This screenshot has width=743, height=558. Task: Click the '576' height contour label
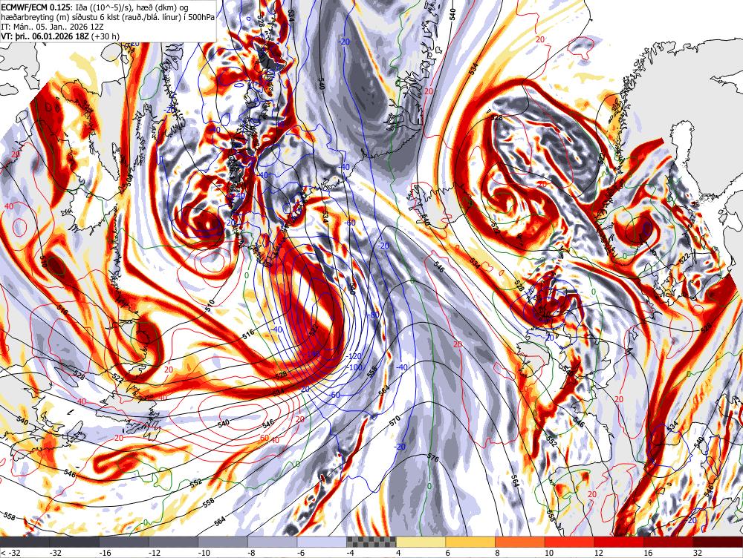(x=432, y=458)
